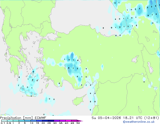Image resolution: width=160 pixels, height=124 pixels.
Task: Pick the 1–2 mm legend color box
Action: point(16,121)
